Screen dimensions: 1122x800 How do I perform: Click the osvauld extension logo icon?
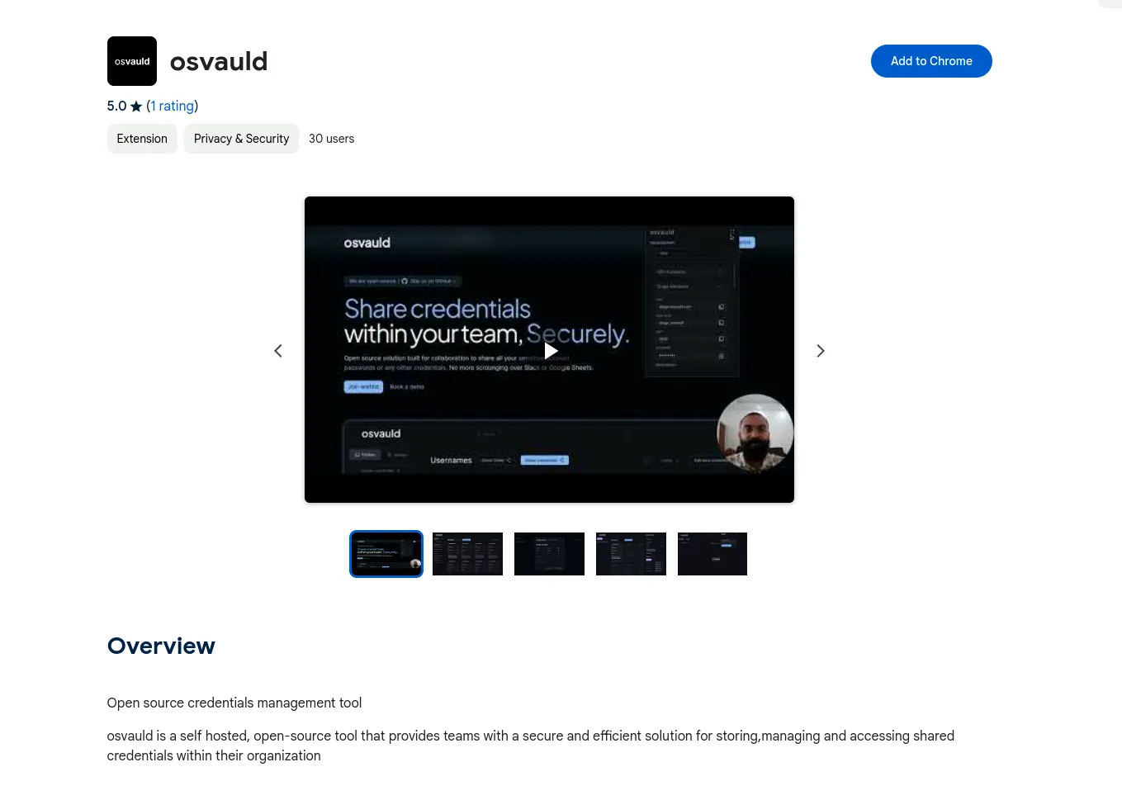pyautogui.click(x=132, y=61)
